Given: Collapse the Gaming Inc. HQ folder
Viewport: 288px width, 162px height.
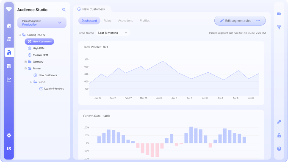Looking at the screenshot, I should pos(20,35).
